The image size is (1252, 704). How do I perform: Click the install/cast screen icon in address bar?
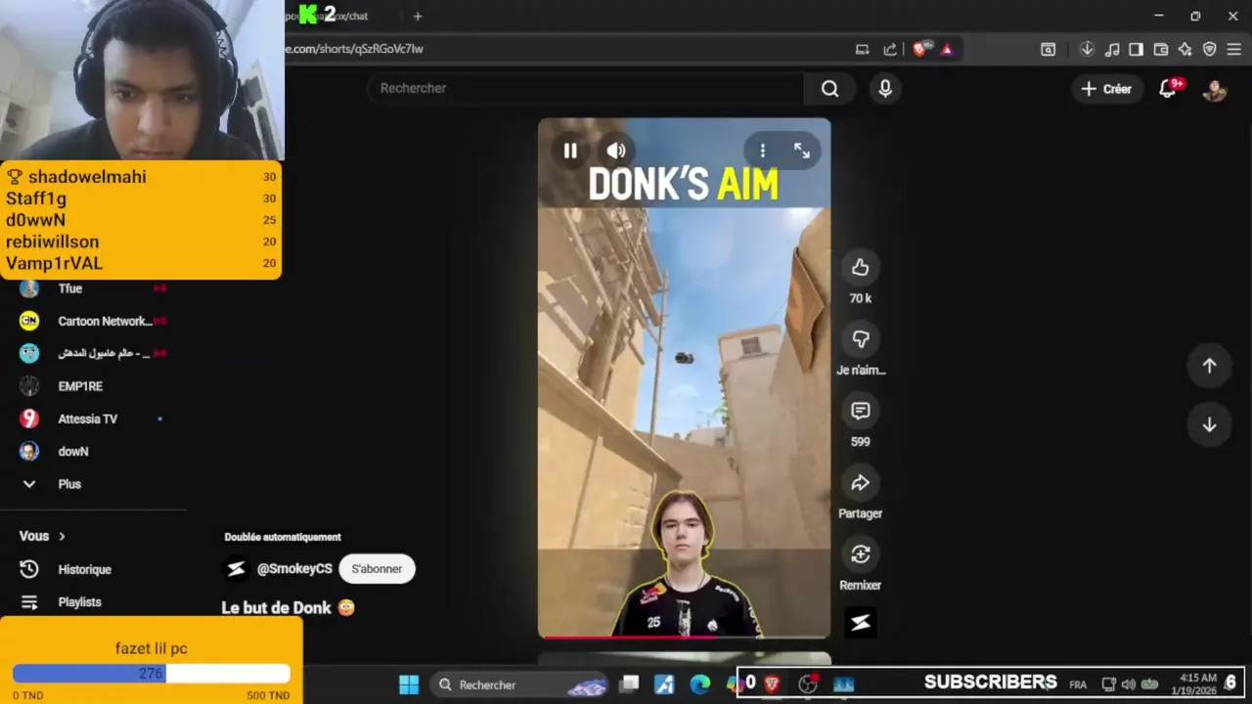click(x=862, y=49)
